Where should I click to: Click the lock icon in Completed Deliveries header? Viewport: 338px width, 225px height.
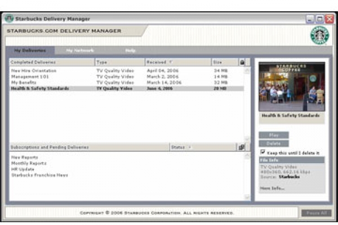click(x=242, y=62)
